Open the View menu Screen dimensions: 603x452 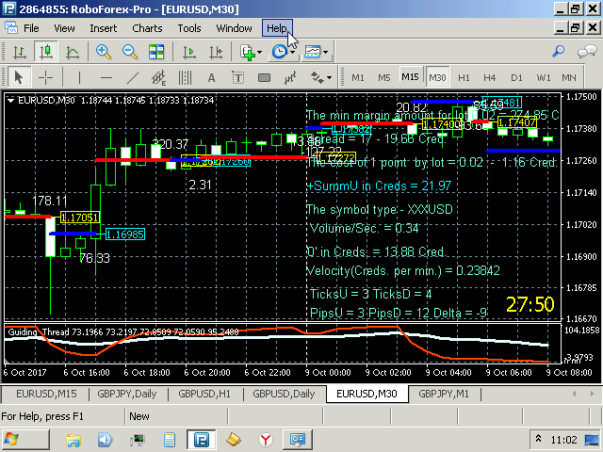point(64,28)
